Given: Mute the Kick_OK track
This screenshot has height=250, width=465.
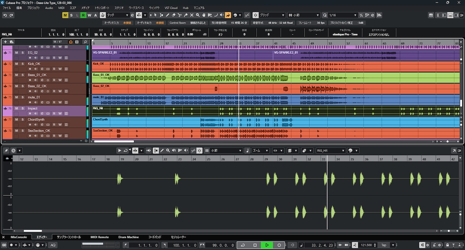Looking at the screenshot, I should pos(16,64).
